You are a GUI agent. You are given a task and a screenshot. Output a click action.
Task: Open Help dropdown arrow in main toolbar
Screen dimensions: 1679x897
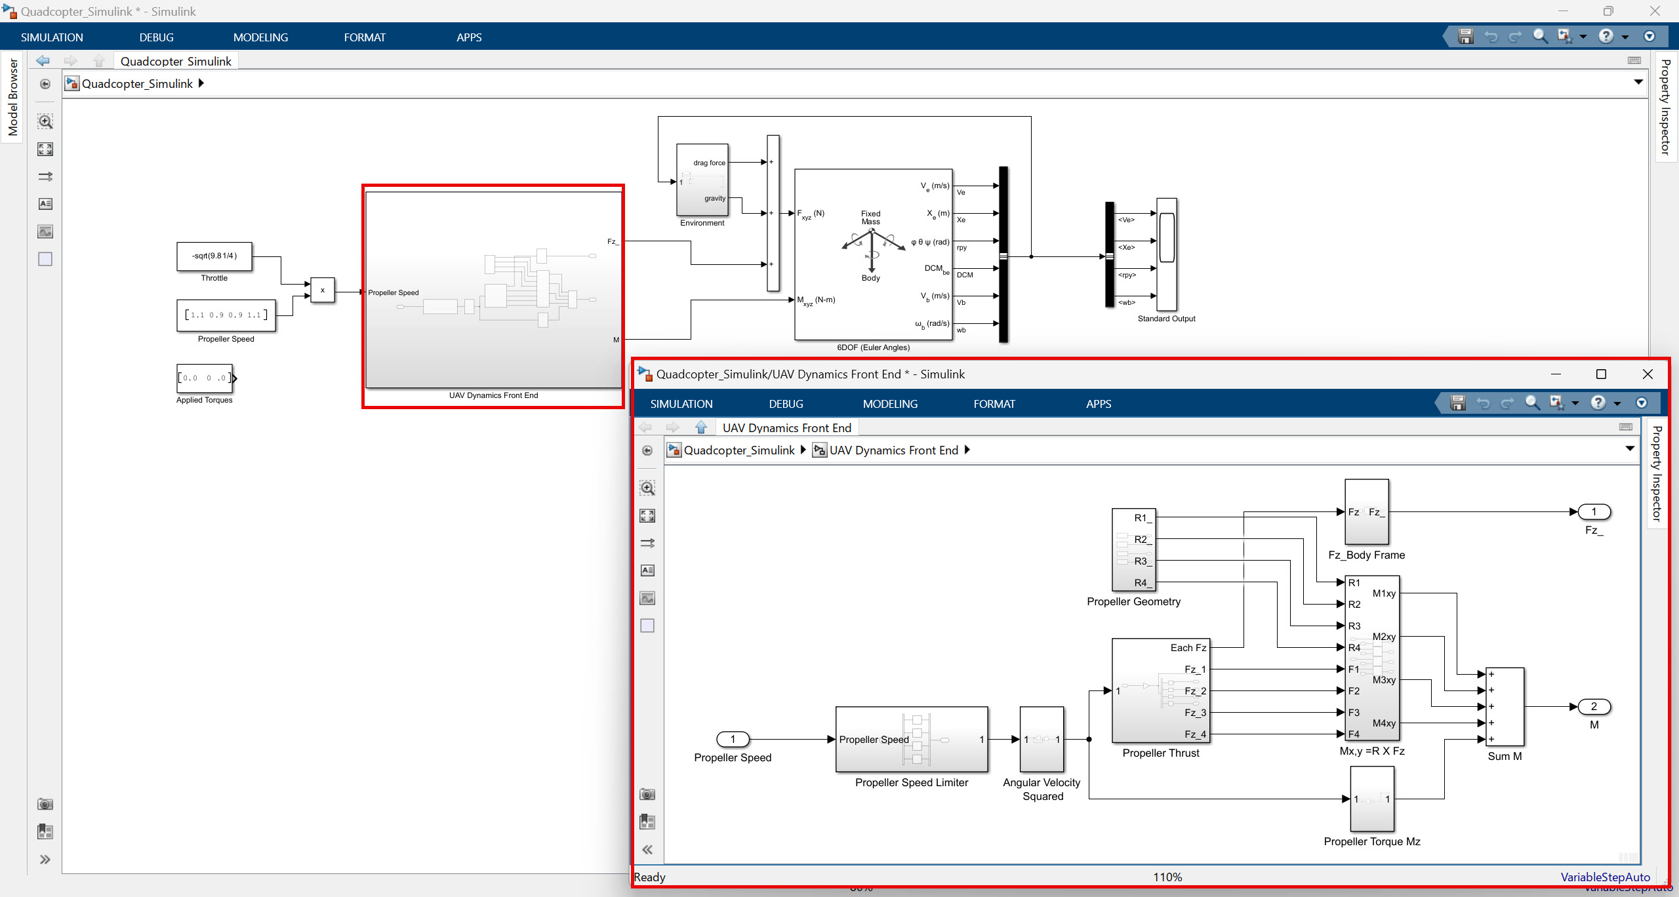pos(1625,37)
